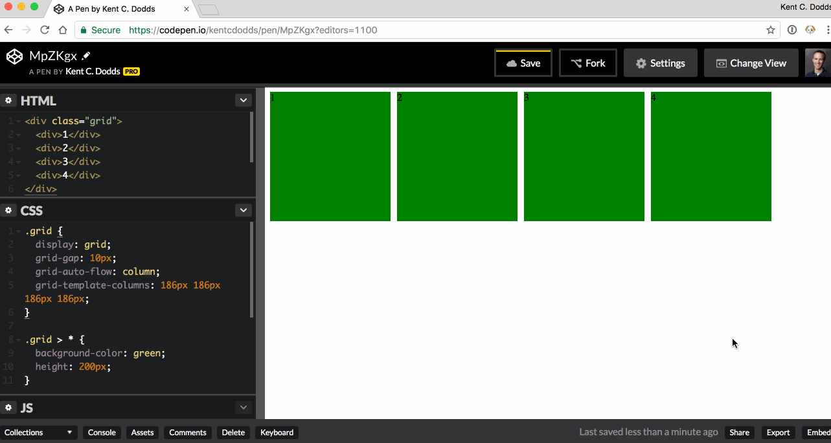Click Kent C. Dodds author link
The image size is (831, 443).
93,71
